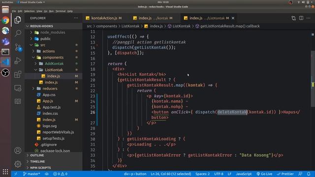Viewport: 315px width, 177px height.
Task: Click the master branch indicator
Action: (x=31, y=174)
